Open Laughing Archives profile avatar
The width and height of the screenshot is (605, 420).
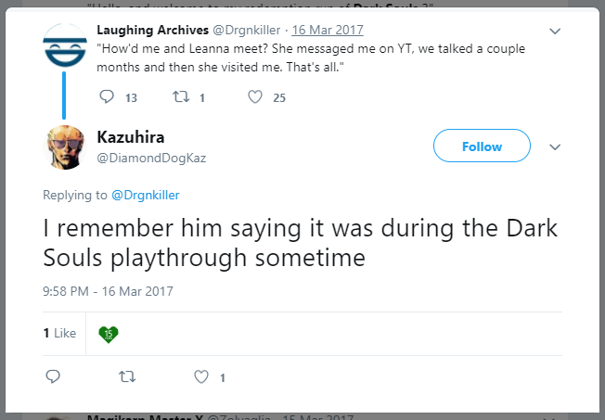[65, 45]
